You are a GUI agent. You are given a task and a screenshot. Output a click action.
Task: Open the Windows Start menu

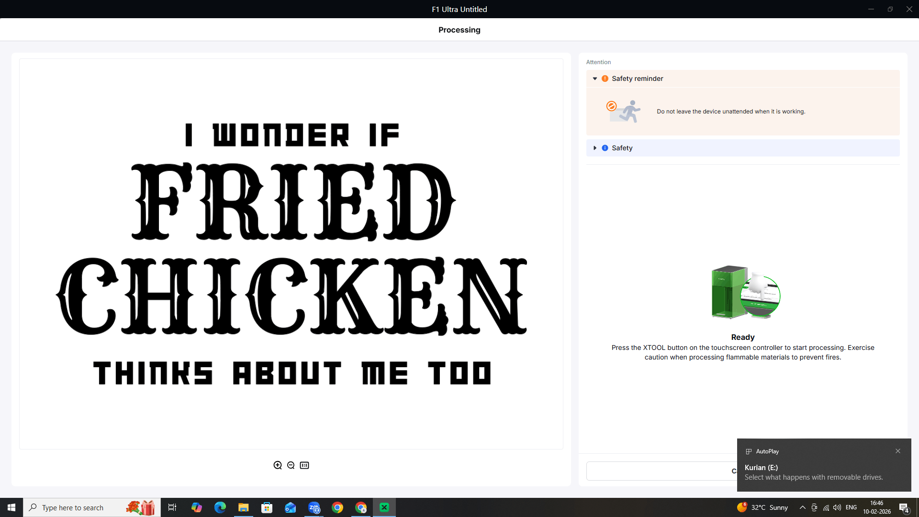11,507
